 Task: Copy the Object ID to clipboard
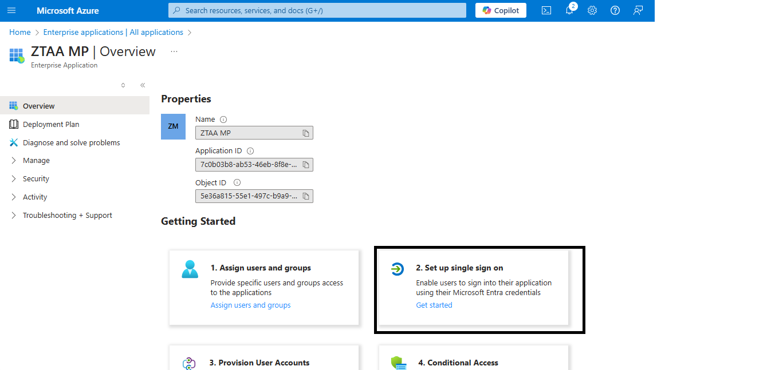(306, 196)
